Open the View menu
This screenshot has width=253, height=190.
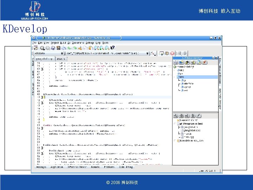[x=46, y=43]
